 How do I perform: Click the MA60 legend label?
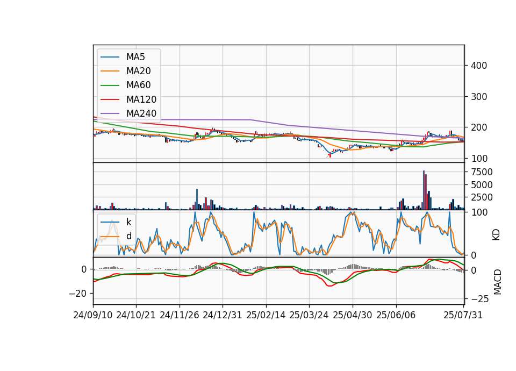tap(138, 85)
